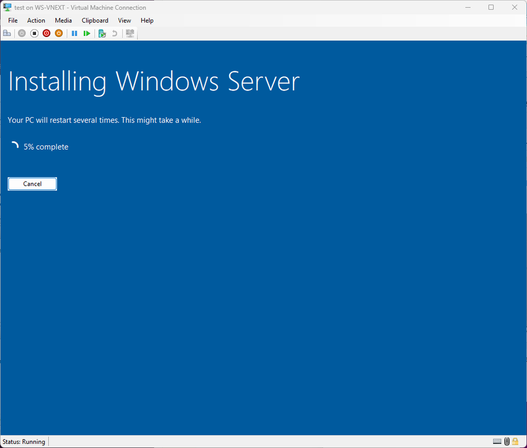Viewport: 527px width, 448px height.
Task: Open the File menu
Action: (13, 21)
